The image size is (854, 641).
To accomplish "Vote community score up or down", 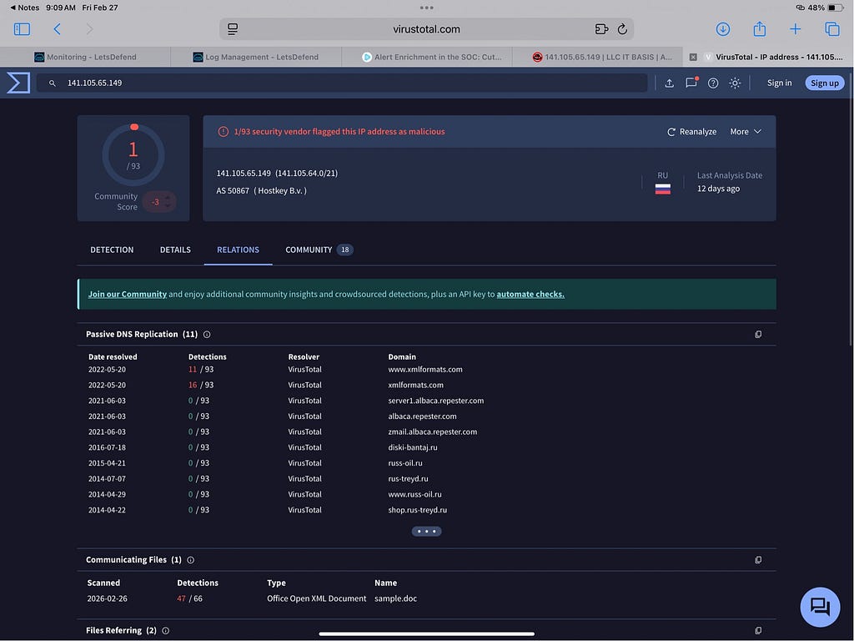I will click(x=168, y=202).
